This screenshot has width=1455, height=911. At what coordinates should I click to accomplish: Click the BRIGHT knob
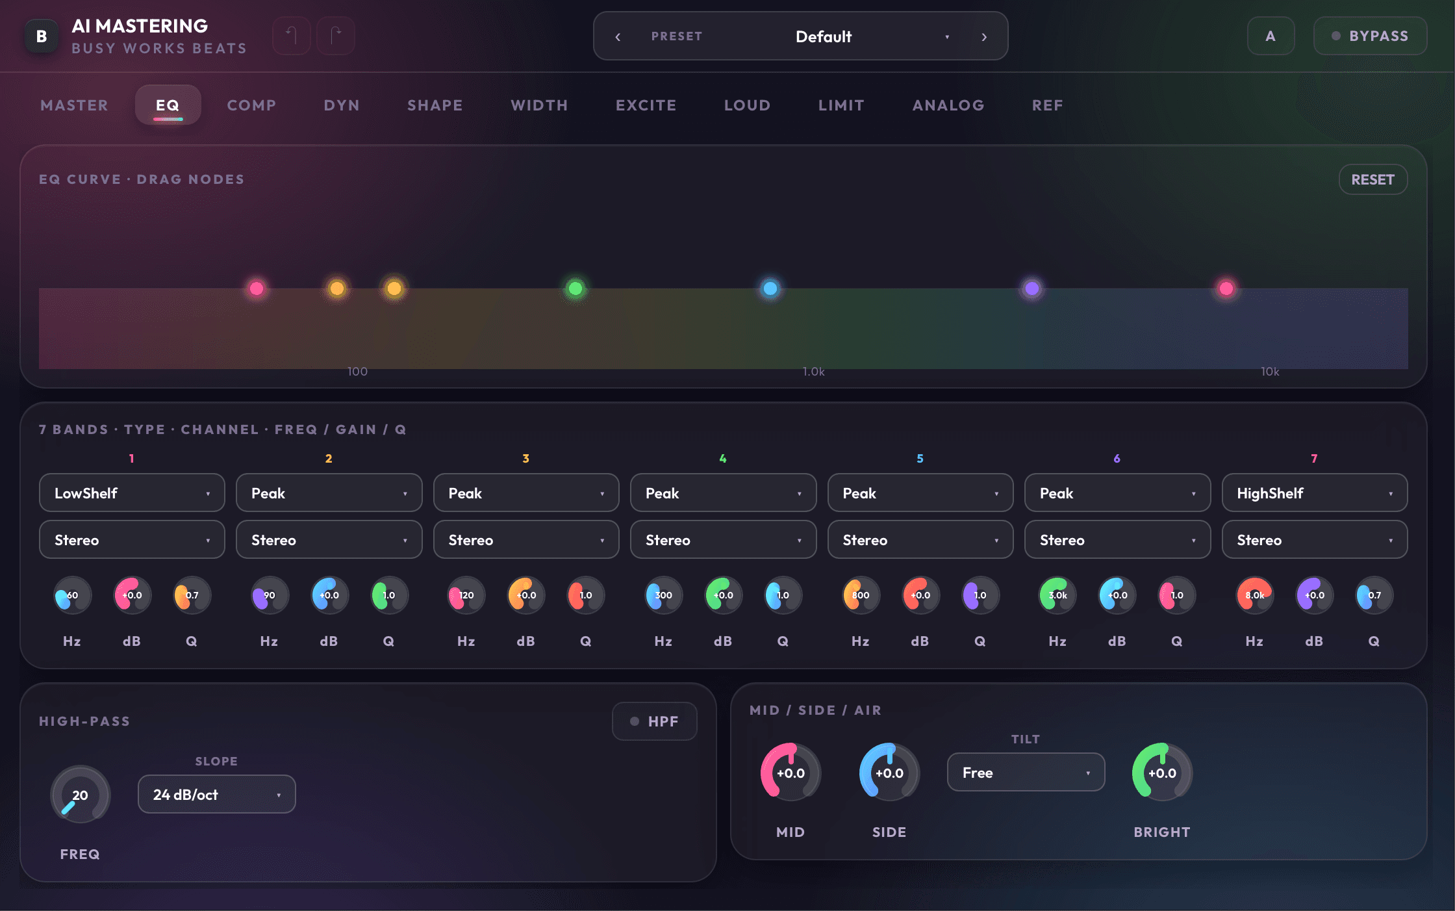click(x=1162, y=773)
